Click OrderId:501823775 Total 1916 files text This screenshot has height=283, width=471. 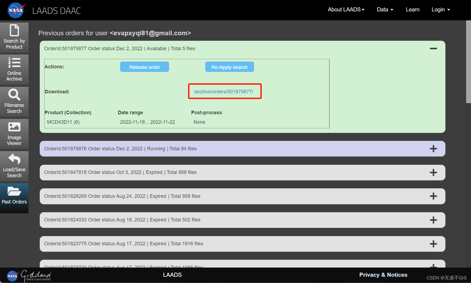(x=124, y=244)
